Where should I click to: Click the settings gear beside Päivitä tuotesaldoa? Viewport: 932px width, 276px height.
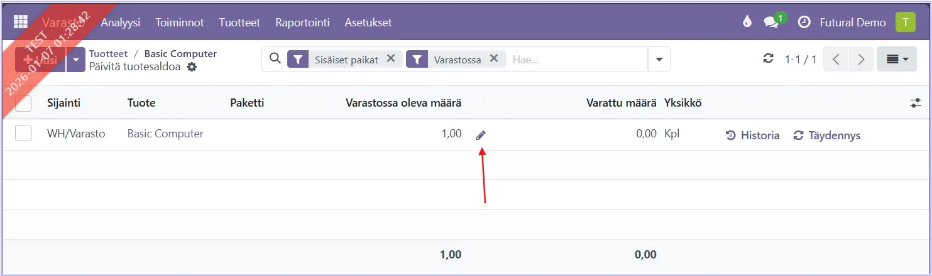(x=192, y=67)
